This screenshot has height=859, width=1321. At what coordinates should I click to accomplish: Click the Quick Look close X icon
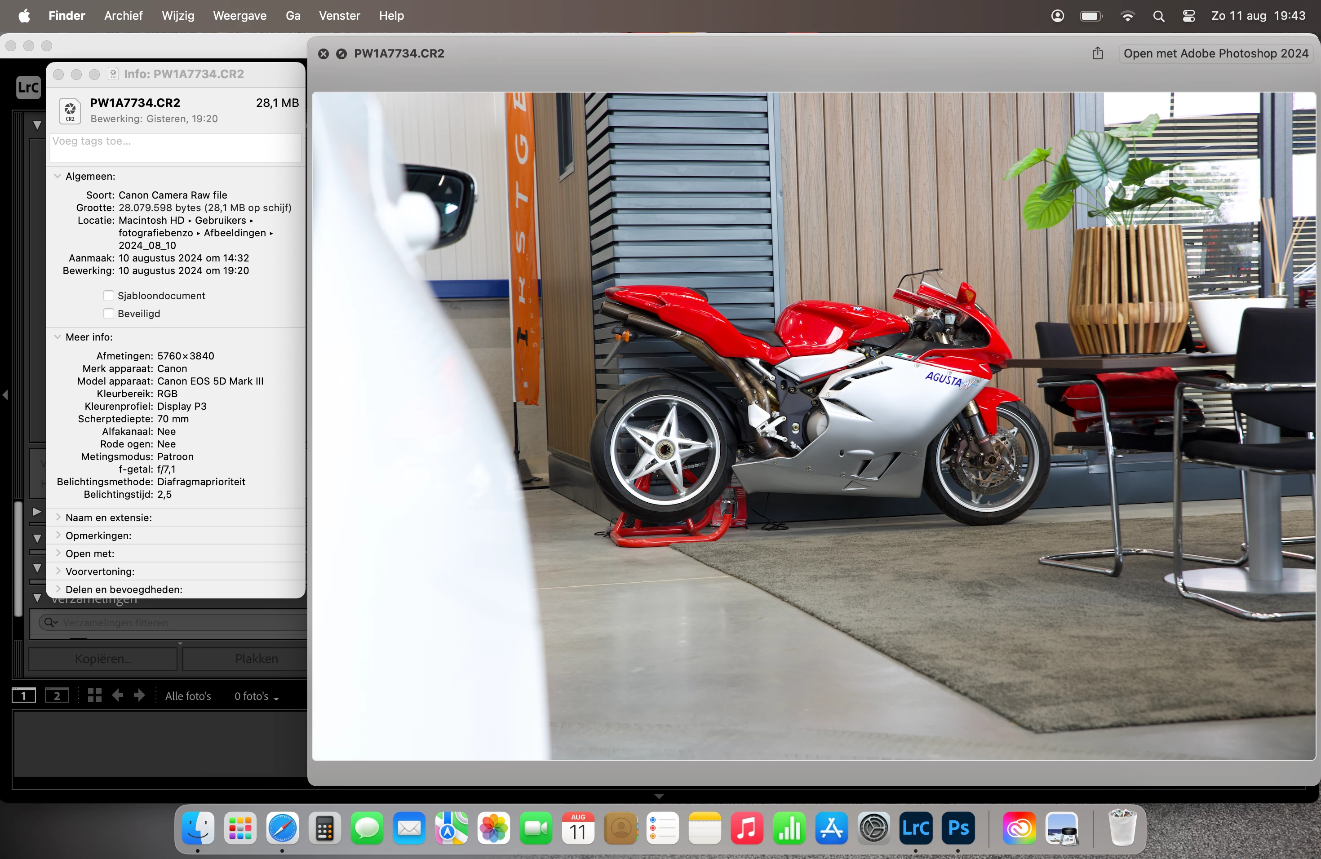pyautogui.click(x=324, y=54)
